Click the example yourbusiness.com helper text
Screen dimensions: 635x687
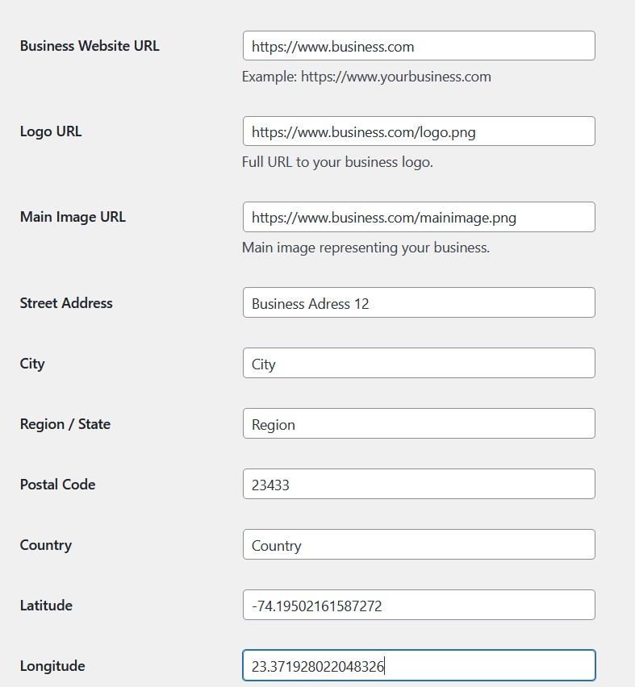[x=365, y=77]
